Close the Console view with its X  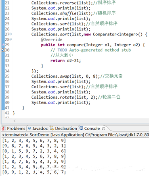coord(103,128)
